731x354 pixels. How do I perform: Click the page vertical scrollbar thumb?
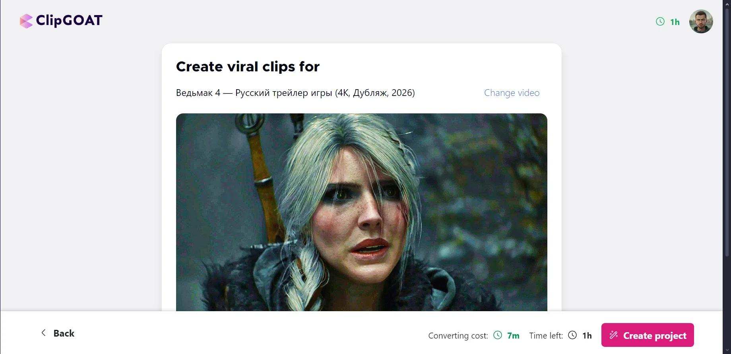tap(727, 132)
